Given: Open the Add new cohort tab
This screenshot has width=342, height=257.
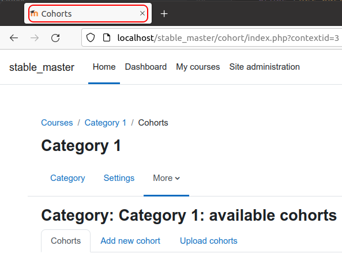Looking at the screenshot, I should tap(130, 241).
